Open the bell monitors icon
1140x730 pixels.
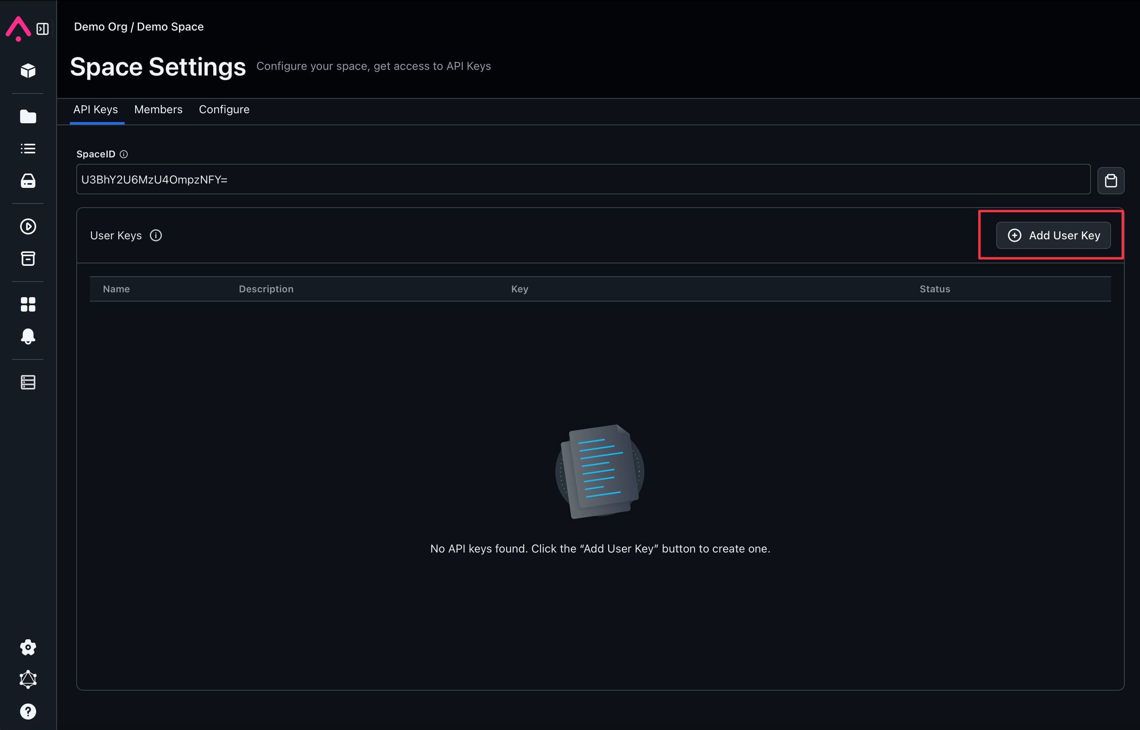point(28,336)
